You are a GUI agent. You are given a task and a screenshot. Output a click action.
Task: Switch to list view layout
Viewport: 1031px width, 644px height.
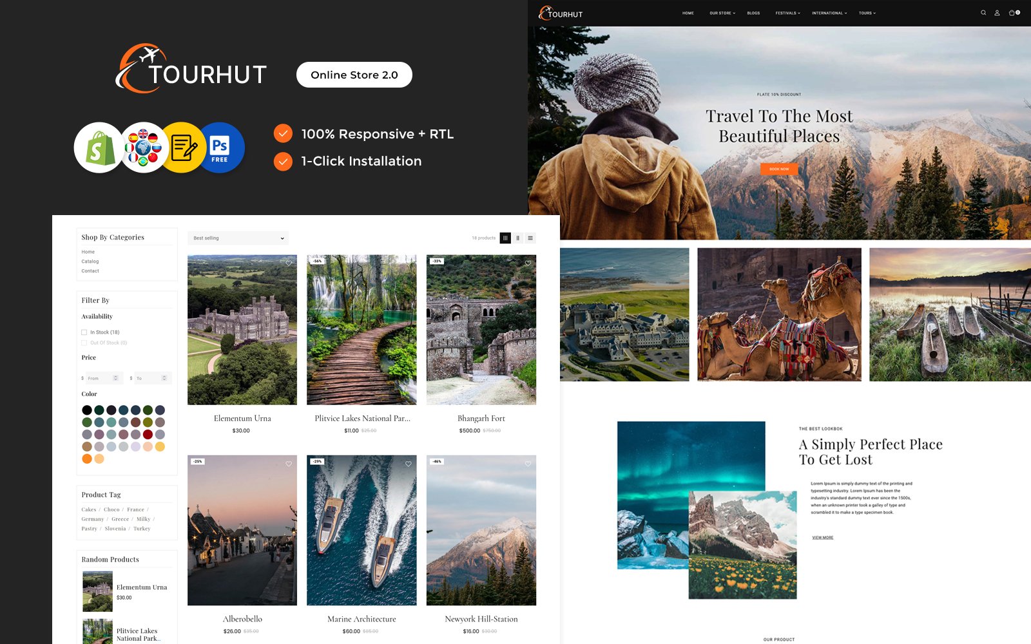coord(530,238)
